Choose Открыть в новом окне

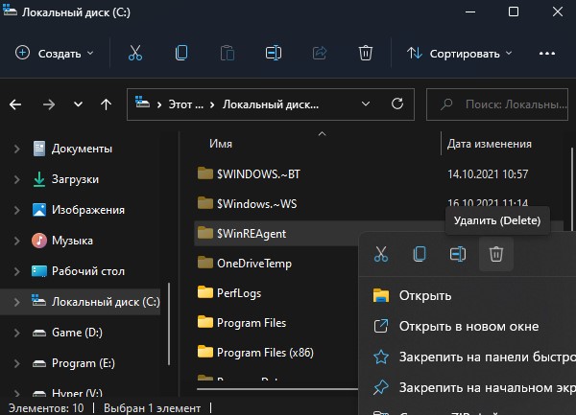468,326
